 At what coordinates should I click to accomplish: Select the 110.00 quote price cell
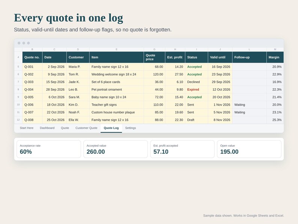[154, 105]
